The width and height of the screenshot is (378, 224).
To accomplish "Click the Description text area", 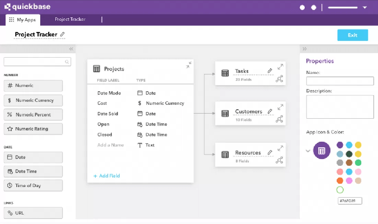I will (x=340, y=107).
